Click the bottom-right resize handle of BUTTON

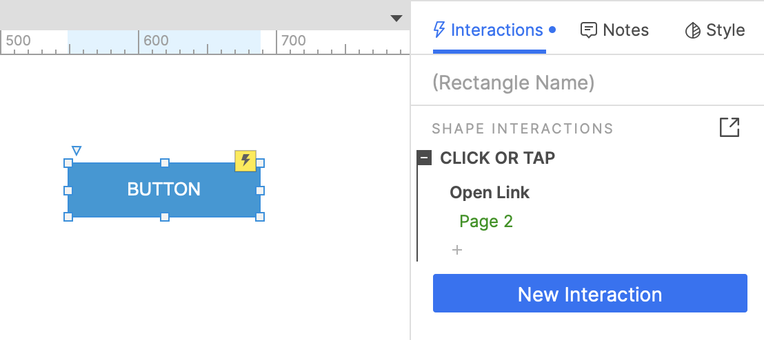coord(260,217)
